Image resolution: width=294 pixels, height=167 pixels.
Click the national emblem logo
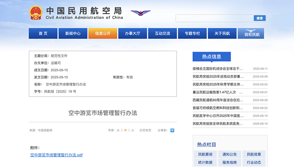pyautogui.click(x=36, y=12)
